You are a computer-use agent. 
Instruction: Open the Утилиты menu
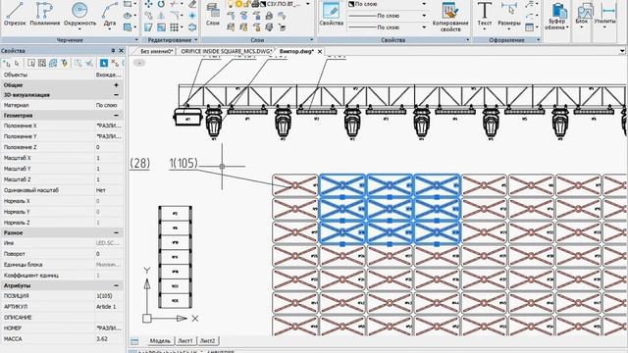(604, 16)
